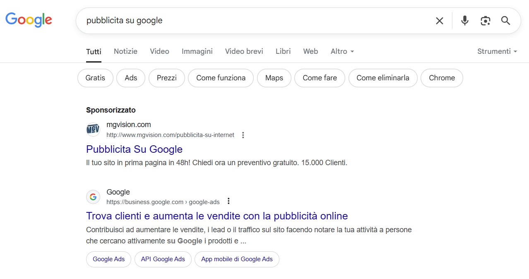Open the Google Ads sitelink chip
This screenshot has height=279, width=529.
click(x=108, y=259)
